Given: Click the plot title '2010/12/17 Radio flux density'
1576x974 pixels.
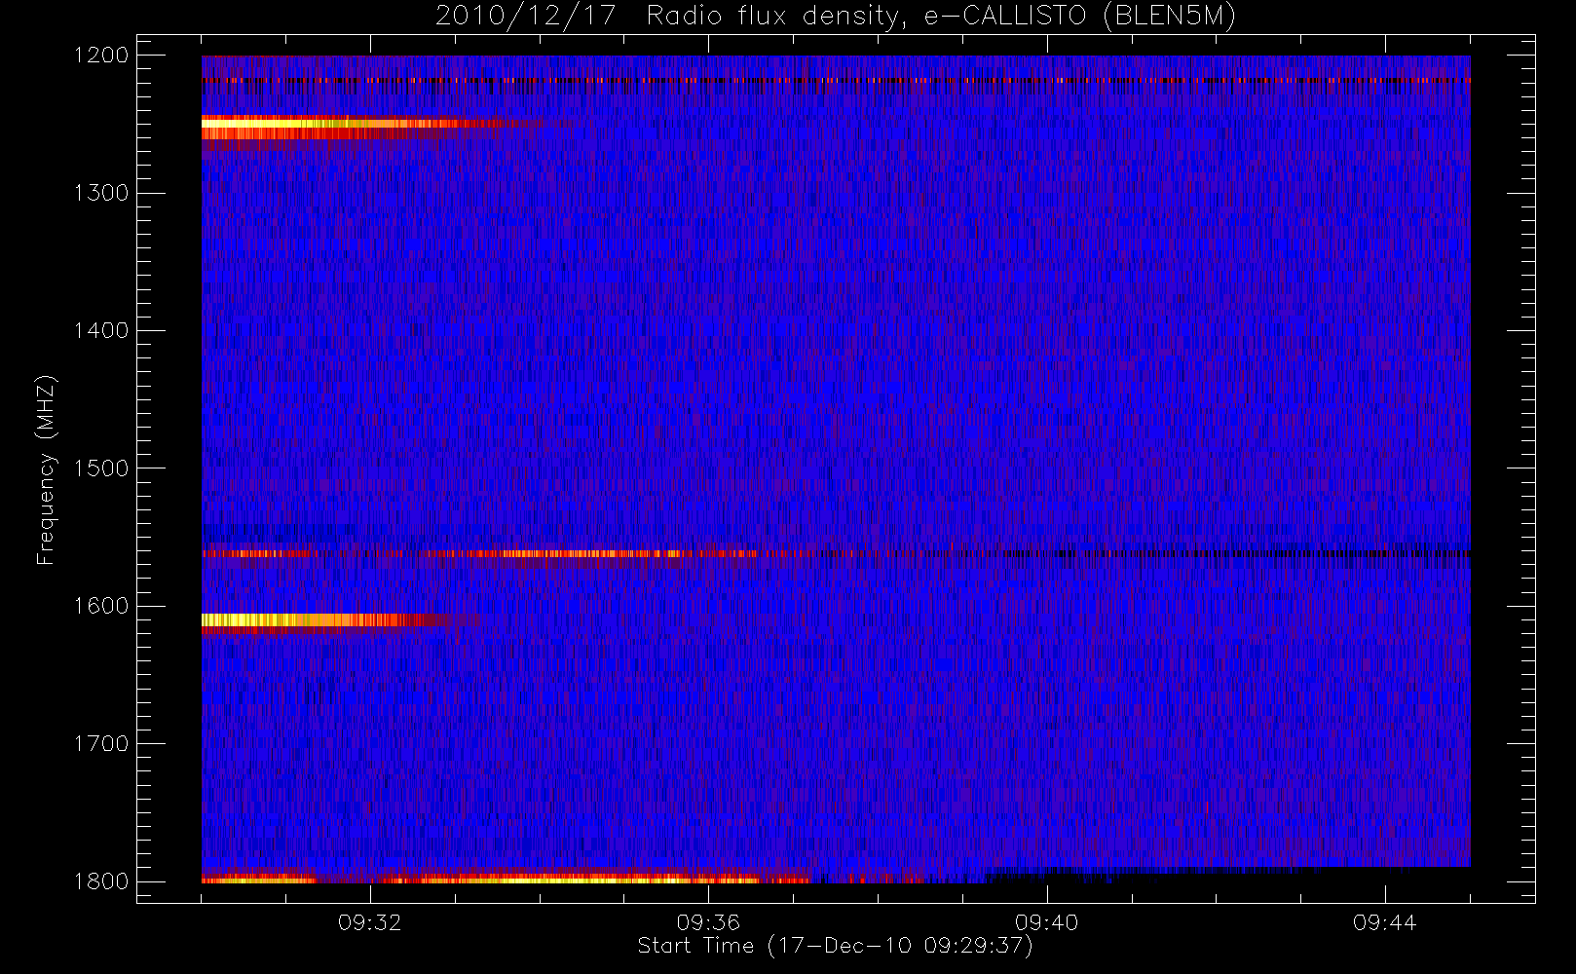Looking at the screenshot, I should click(836, 17).
